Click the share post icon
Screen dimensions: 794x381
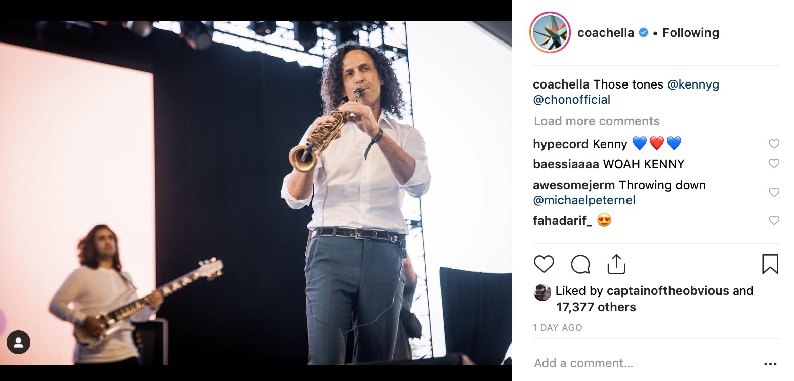point(616,264)
